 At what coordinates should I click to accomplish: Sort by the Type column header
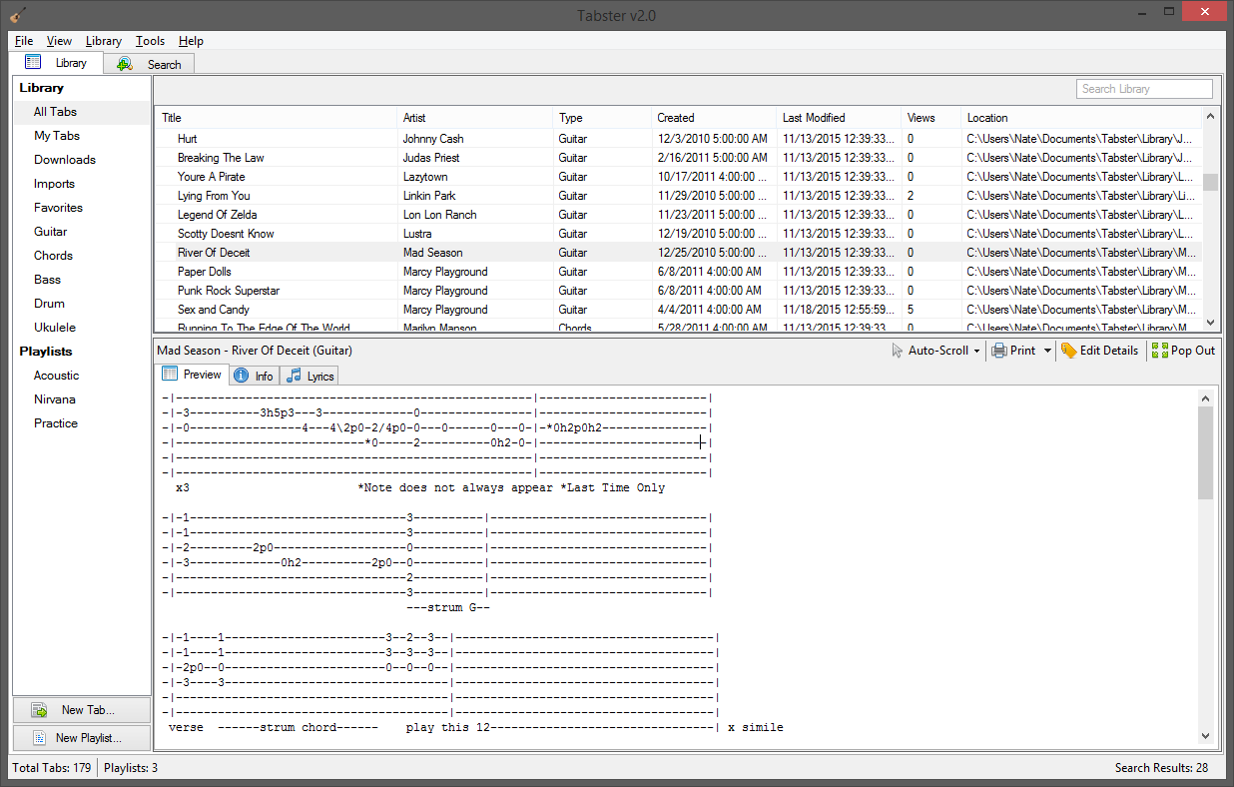(602, 118)
